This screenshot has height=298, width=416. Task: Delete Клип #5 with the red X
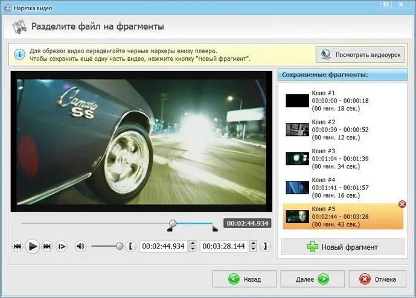pos(402,204)
